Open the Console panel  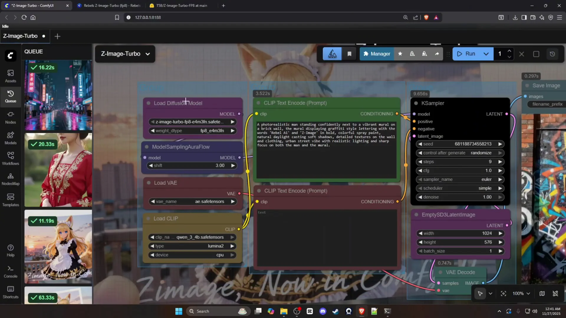pos(11,271)
